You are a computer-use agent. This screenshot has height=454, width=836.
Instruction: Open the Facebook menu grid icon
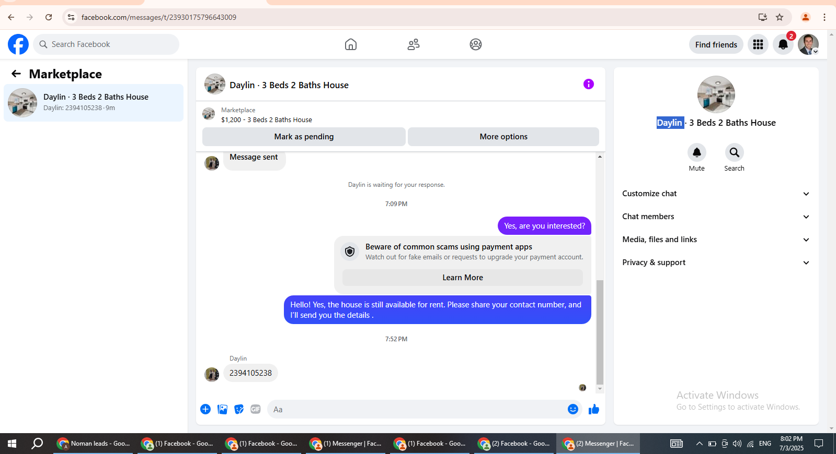758,44
